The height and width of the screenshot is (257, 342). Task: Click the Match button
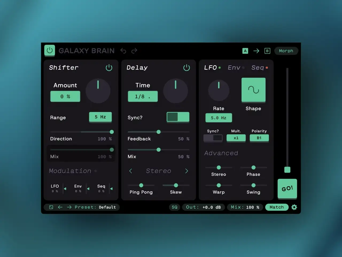277,207
